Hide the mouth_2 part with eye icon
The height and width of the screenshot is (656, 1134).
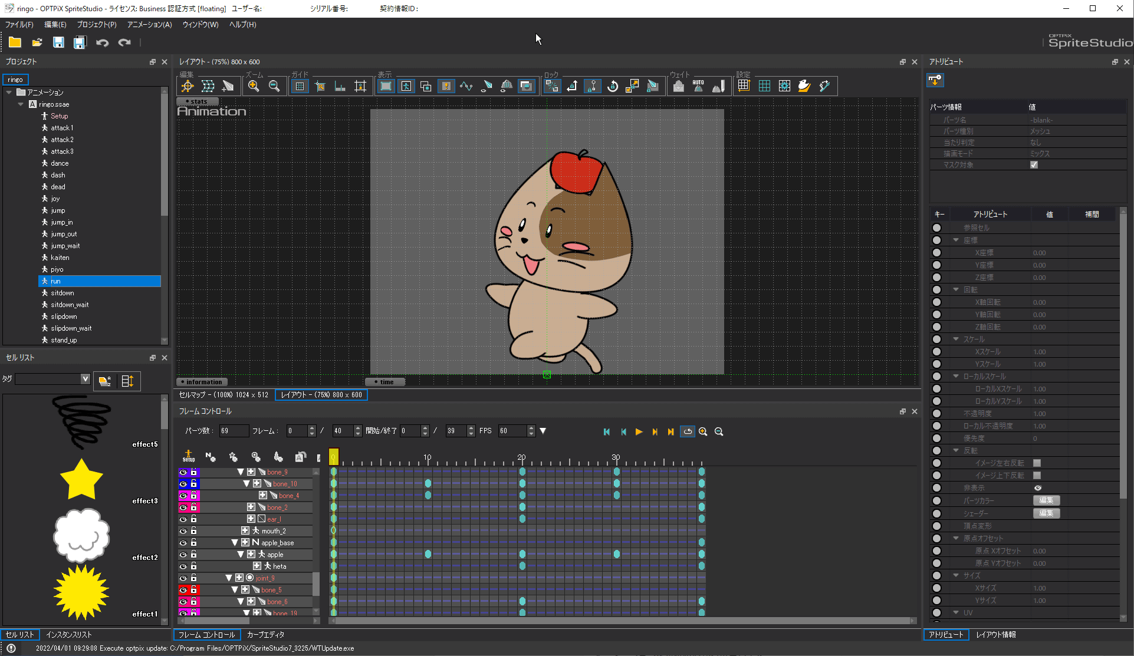coord(183,531)
